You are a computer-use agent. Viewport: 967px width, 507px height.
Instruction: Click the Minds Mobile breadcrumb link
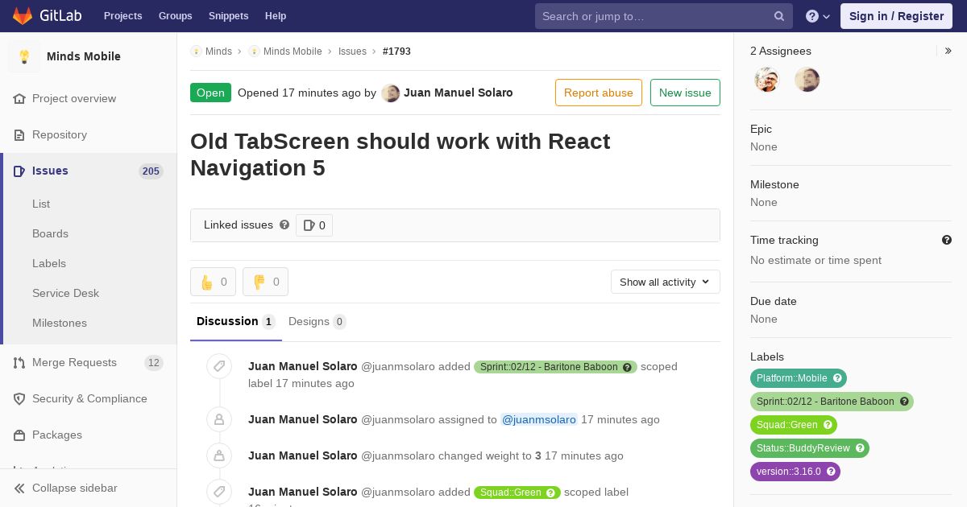click(x=293, y=51)
